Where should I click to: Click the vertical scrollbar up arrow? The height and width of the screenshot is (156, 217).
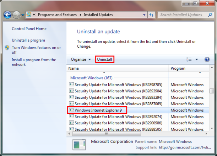(x=212, y=68)
